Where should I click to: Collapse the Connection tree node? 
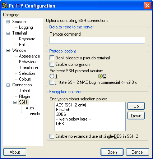[x=8, y=85]
